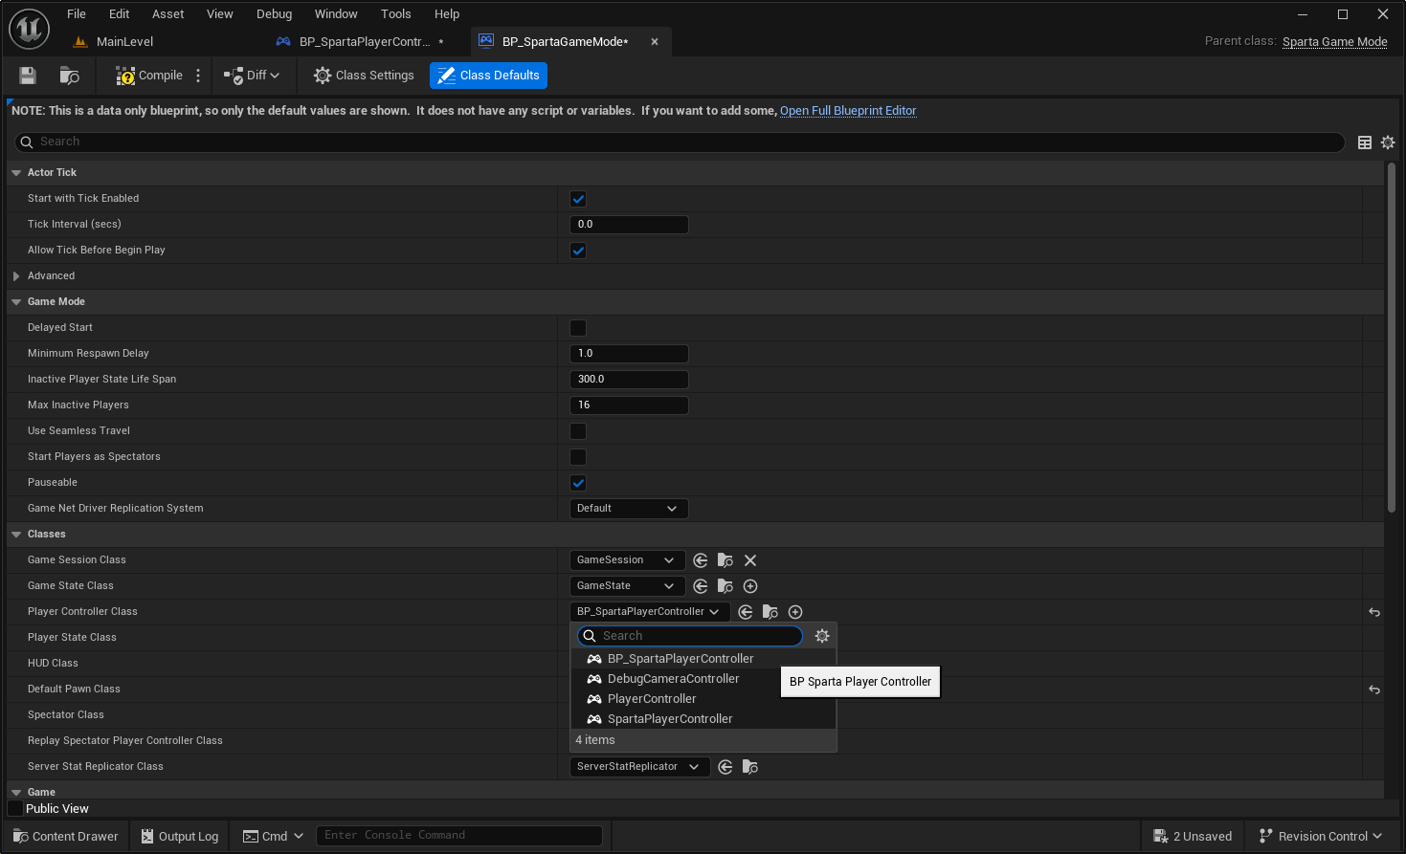Select DebugCameraController from class list
This screenshot has height=854, width=1406.
[x=704, y=679]
